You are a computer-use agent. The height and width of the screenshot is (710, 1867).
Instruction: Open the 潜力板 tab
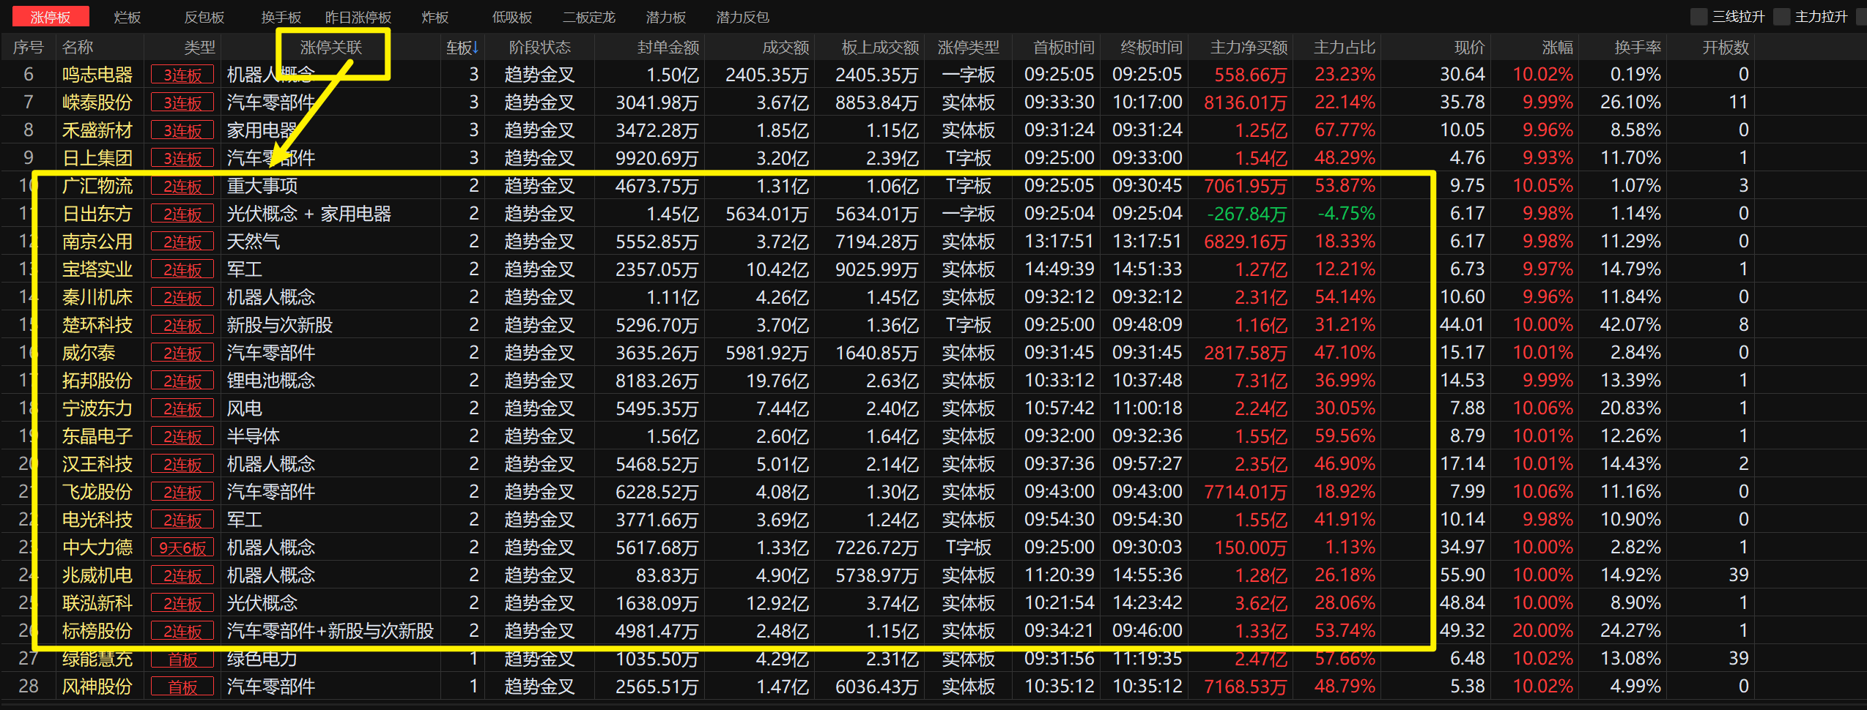[666, 17]
